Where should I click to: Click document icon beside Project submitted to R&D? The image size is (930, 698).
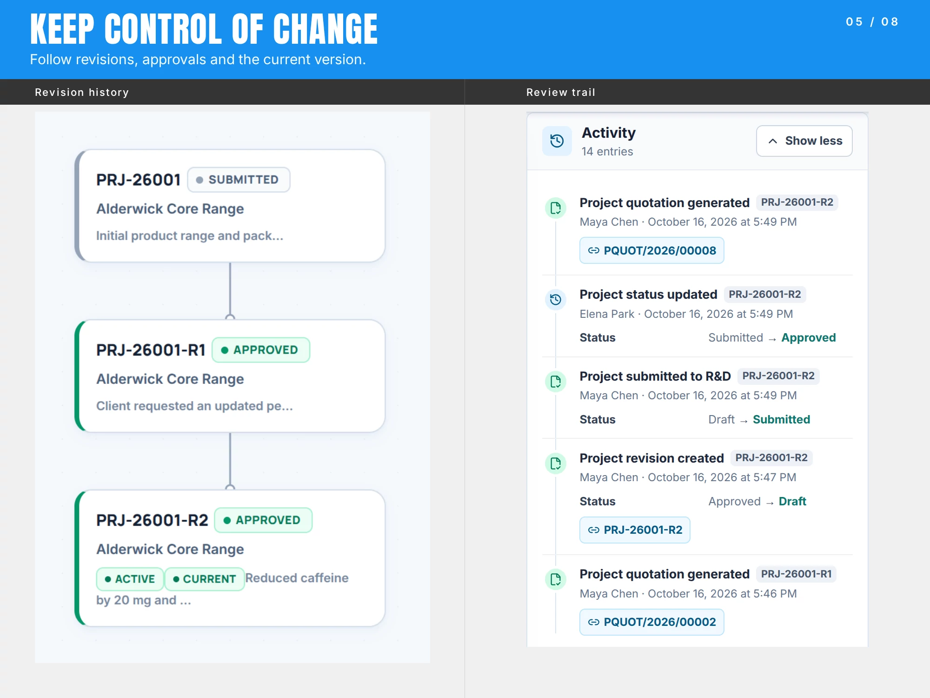point(556,382)
